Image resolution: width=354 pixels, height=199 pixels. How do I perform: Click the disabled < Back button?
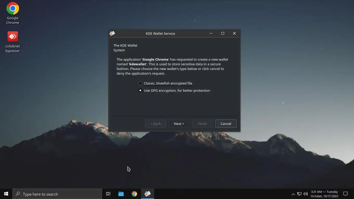click(x=156, y=124)
